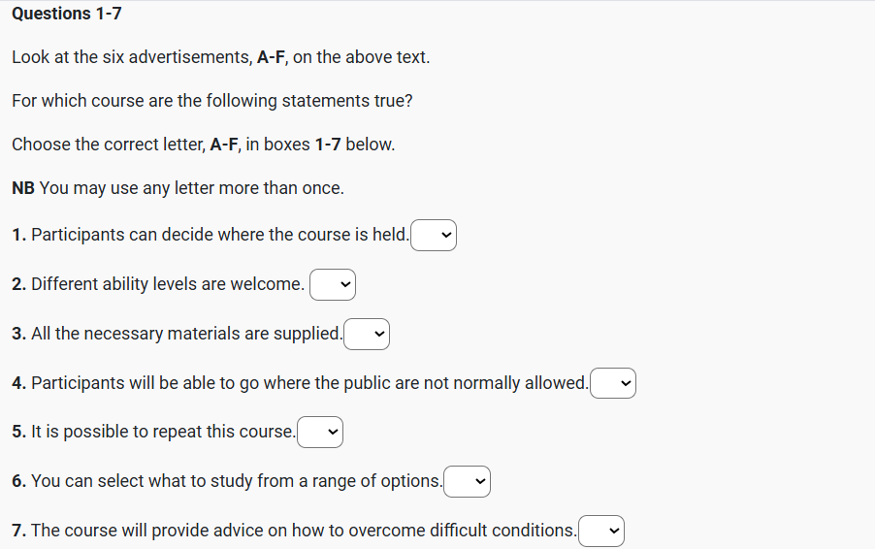This screenshot has width=875, height=549.
Task: Expand the 'repeat this course' answer dropdown
Action: (320, 433)
